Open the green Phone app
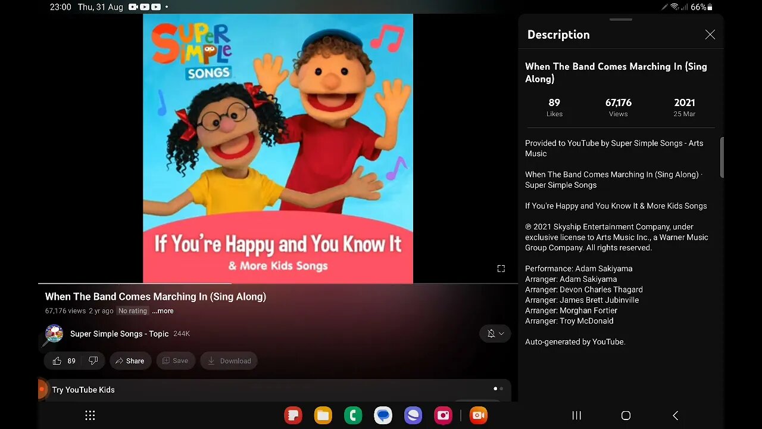 [x=353, y=415]
